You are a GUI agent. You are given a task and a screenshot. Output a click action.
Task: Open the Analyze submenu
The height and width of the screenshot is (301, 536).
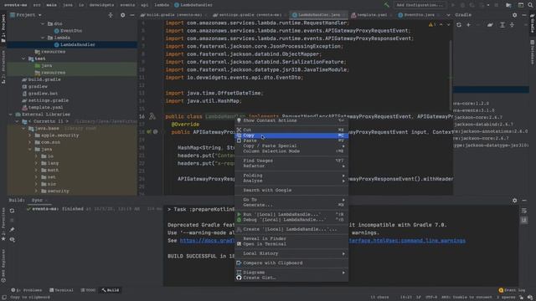point(291,181)
